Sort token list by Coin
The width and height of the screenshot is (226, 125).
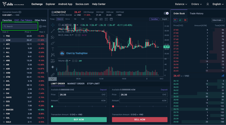[6, 32]
